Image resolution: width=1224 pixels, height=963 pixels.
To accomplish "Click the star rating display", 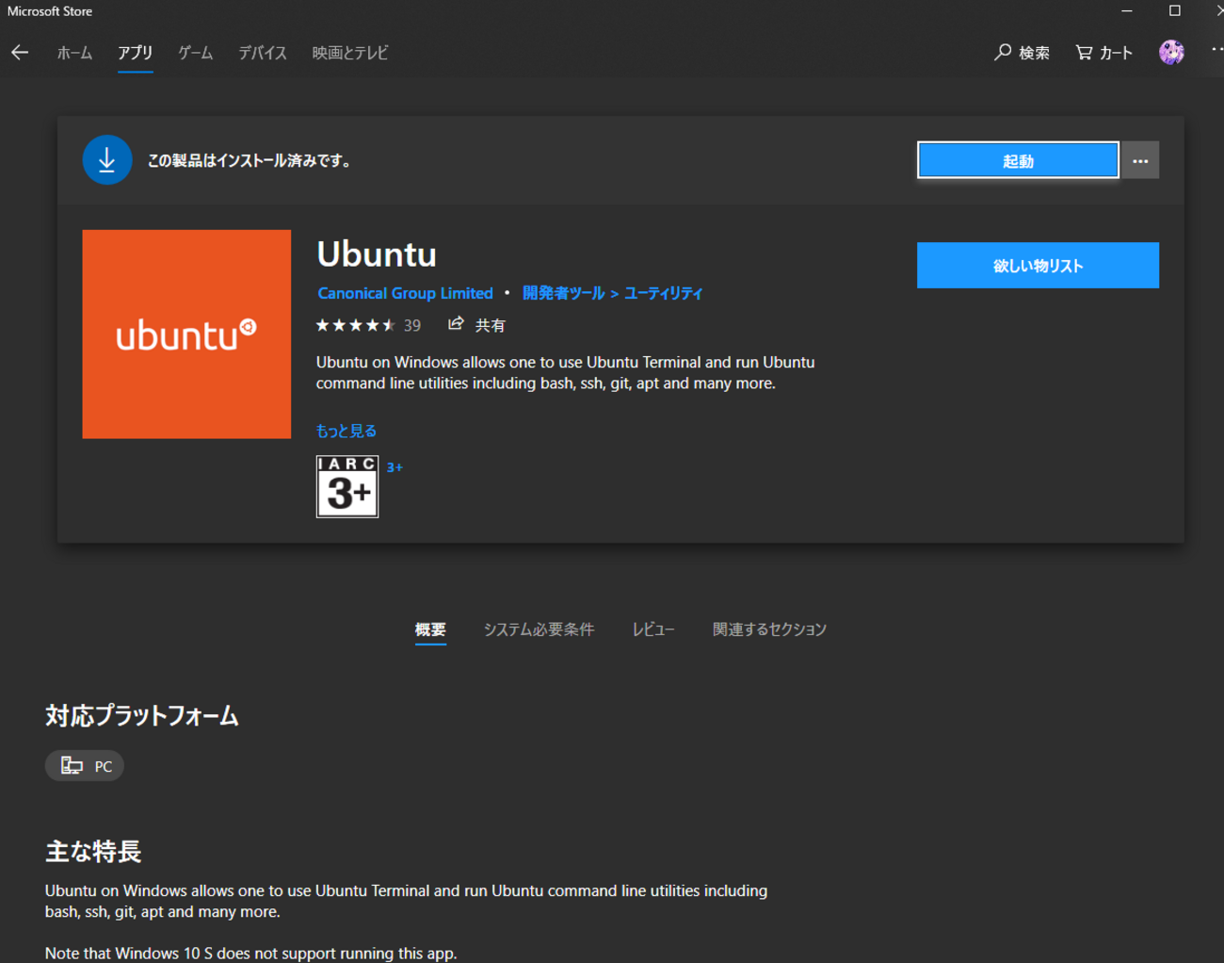I will pos(356,325).
